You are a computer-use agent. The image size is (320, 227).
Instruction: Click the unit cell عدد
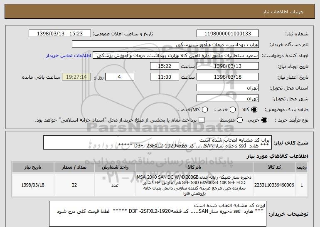[x=115, y=185]
